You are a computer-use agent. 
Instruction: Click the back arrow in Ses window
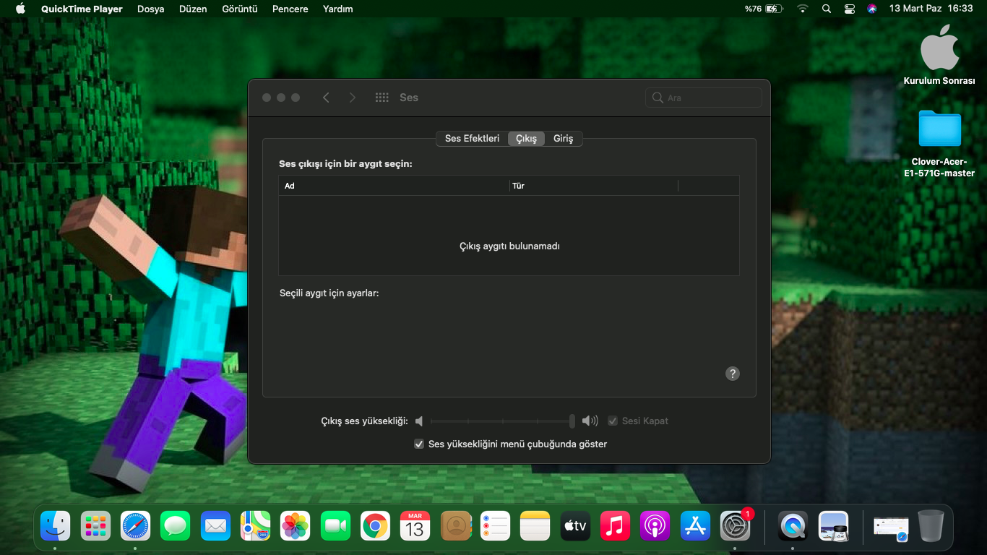pyautogui.click(x=326, y=98)
